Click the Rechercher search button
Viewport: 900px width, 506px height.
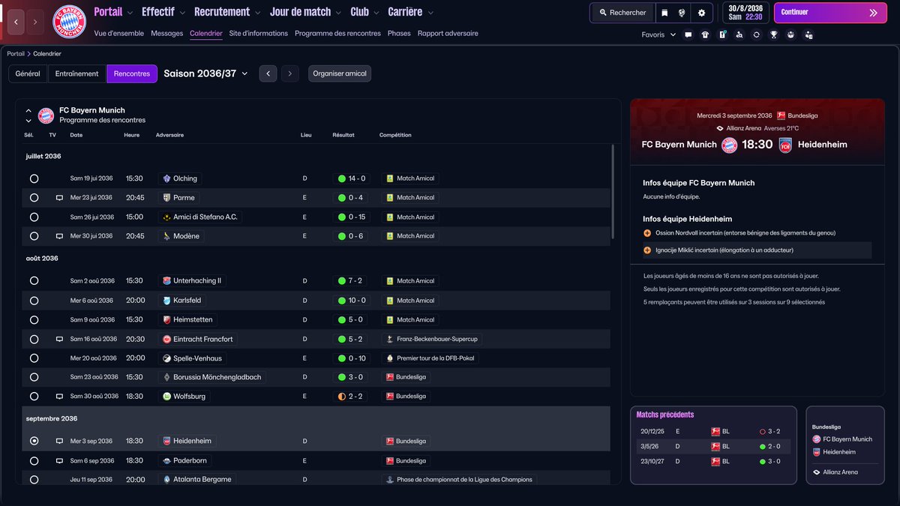pos(622,13)
